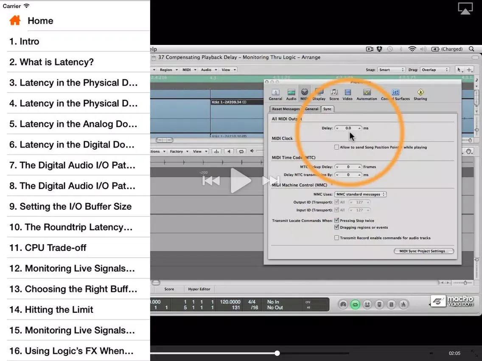Open the Snap Smart dropdown
482x361 pixels.
(391, 69)
